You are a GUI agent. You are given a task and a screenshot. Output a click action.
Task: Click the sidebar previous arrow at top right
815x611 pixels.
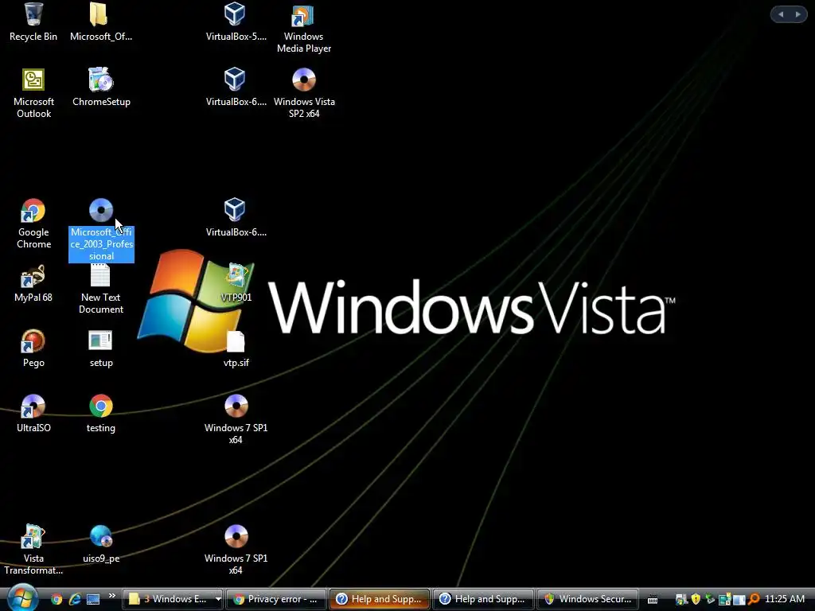coord(781,14)
